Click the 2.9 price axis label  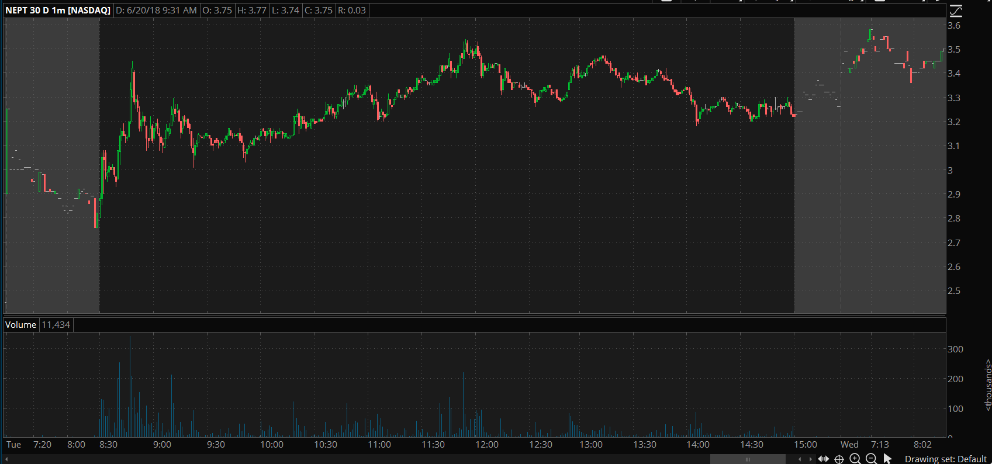pyautogui.click(x=954, y=195)
